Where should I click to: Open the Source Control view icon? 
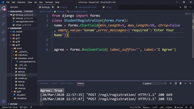(x=3, y=24)
